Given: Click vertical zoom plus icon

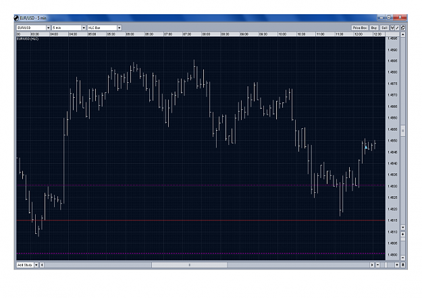Looking at the screenshot, I should (403, 235).
